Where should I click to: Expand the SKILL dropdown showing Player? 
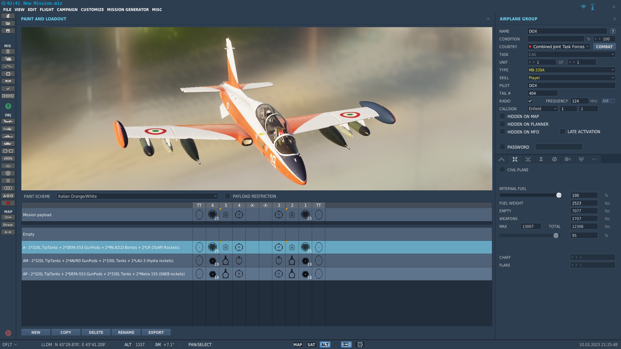571,78
